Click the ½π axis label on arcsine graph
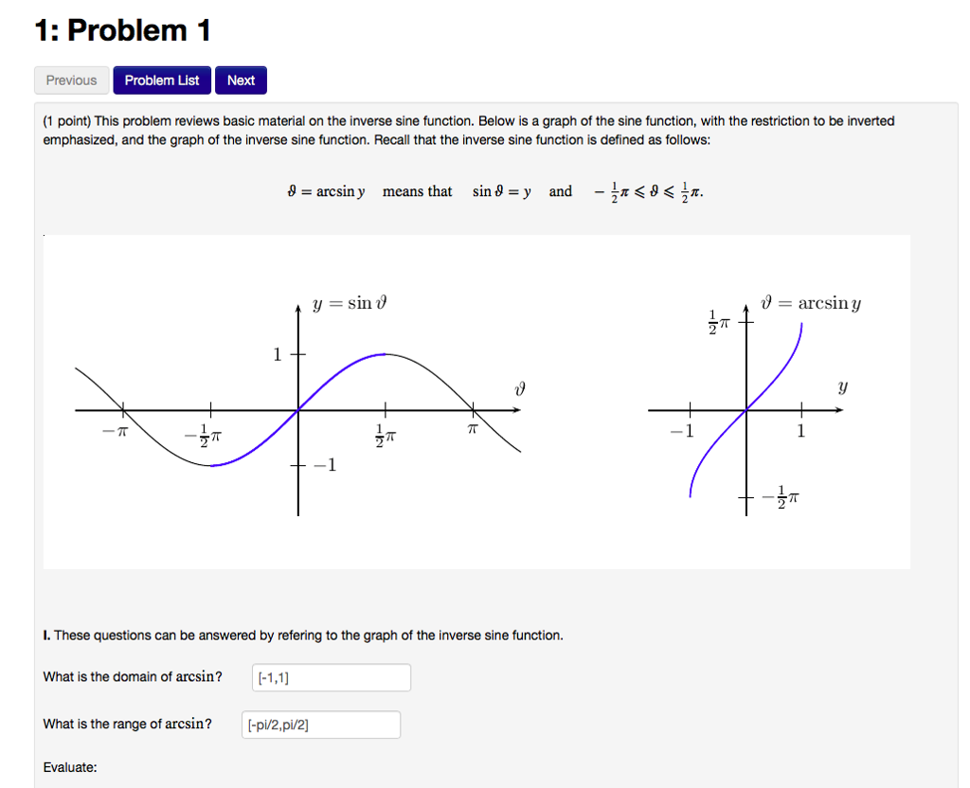970x788 pixels. pos(716,320)
